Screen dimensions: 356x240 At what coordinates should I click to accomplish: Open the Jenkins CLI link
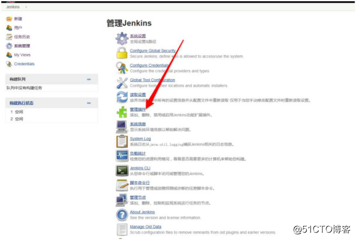[x=140, y=168]
